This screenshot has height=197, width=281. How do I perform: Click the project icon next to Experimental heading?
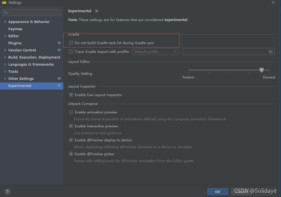pyautogui.click(x=96, y=11)
